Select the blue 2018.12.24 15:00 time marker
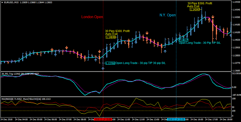The image size is (241, 122). (x=176, y=119)
